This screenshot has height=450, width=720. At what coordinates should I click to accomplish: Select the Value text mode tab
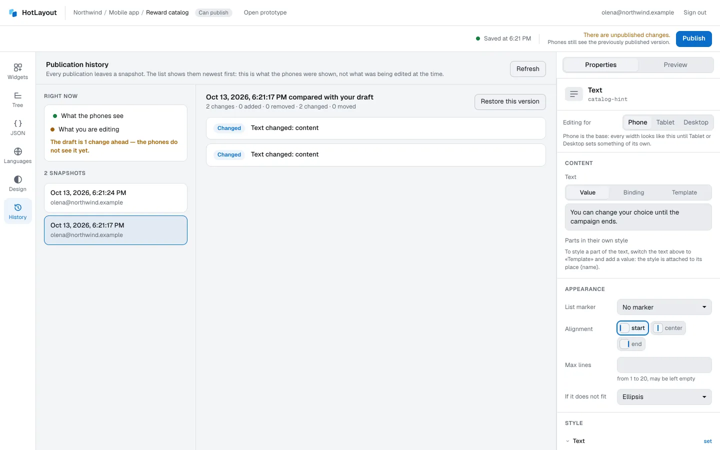[587, 192]
